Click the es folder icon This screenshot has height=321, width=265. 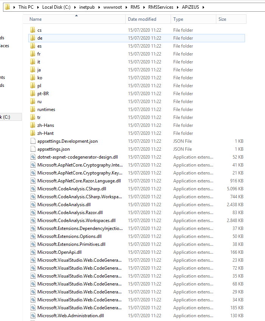pos(32,46)
